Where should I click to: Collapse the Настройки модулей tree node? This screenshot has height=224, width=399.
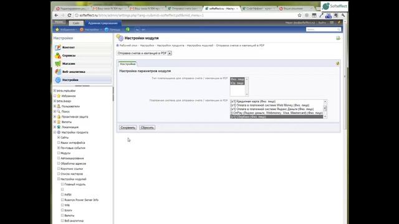[x=59, y=179]
